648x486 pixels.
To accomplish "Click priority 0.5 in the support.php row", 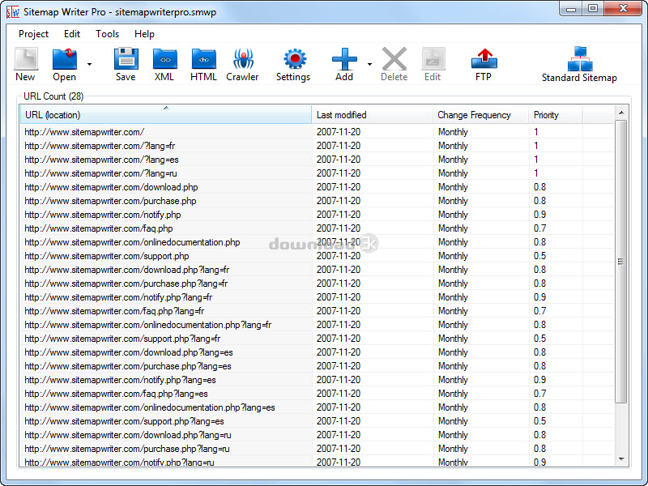I will click(x=539, y=256).
